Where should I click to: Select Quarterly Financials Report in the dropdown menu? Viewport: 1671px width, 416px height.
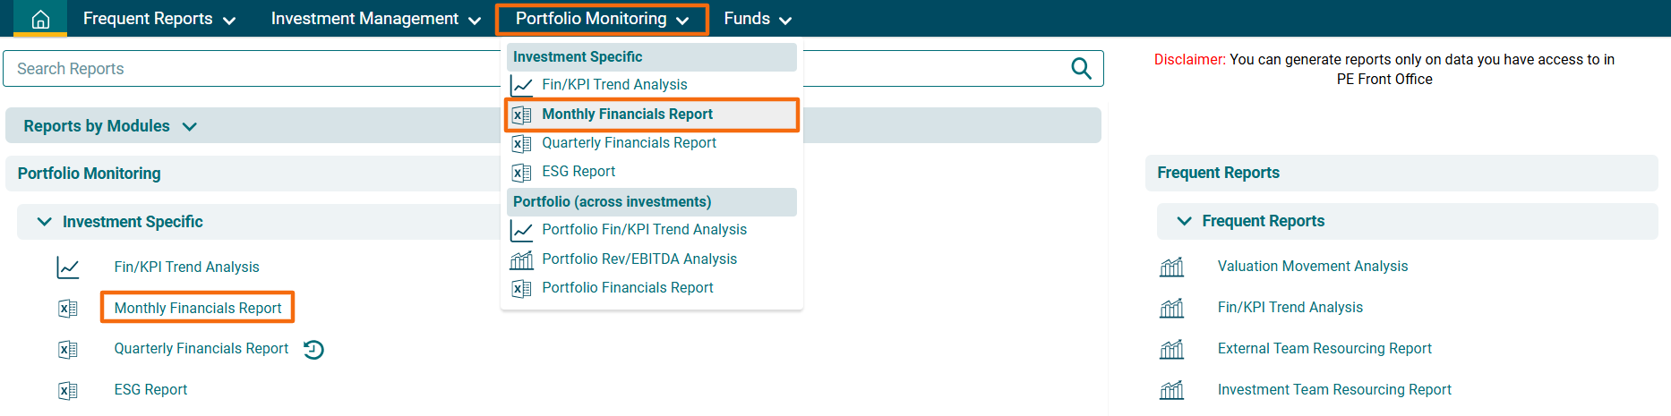(x=629, y=143)
